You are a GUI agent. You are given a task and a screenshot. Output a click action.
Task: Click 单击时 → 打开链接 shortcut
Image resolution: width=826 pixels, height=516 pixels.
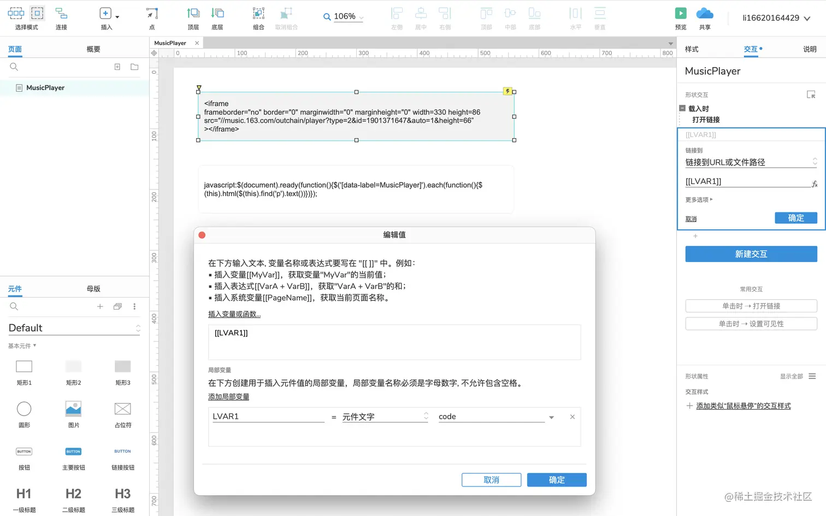tap(751, 306)
